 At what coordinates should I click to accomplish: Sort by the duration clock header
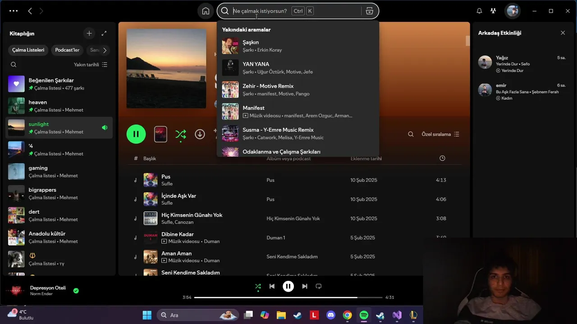(x=442, y=158)
